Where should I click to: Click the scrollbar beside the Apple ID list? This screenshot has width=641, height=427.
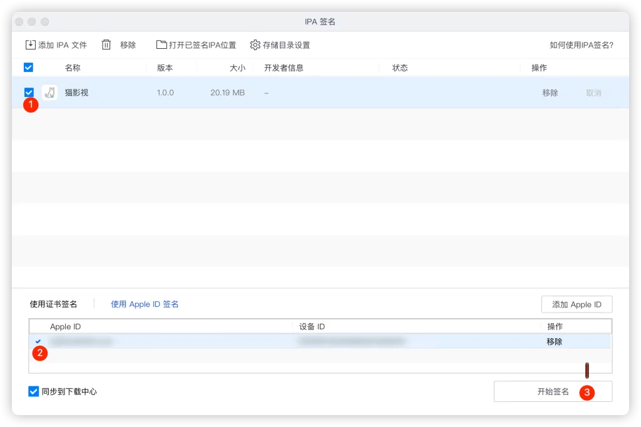pos(587,370)
